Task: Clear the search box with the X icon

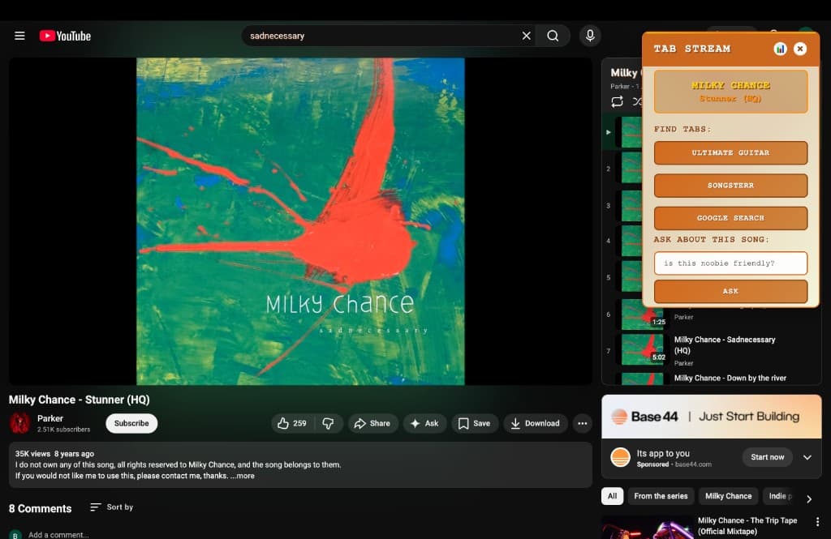Action: [x=526, y=36]
